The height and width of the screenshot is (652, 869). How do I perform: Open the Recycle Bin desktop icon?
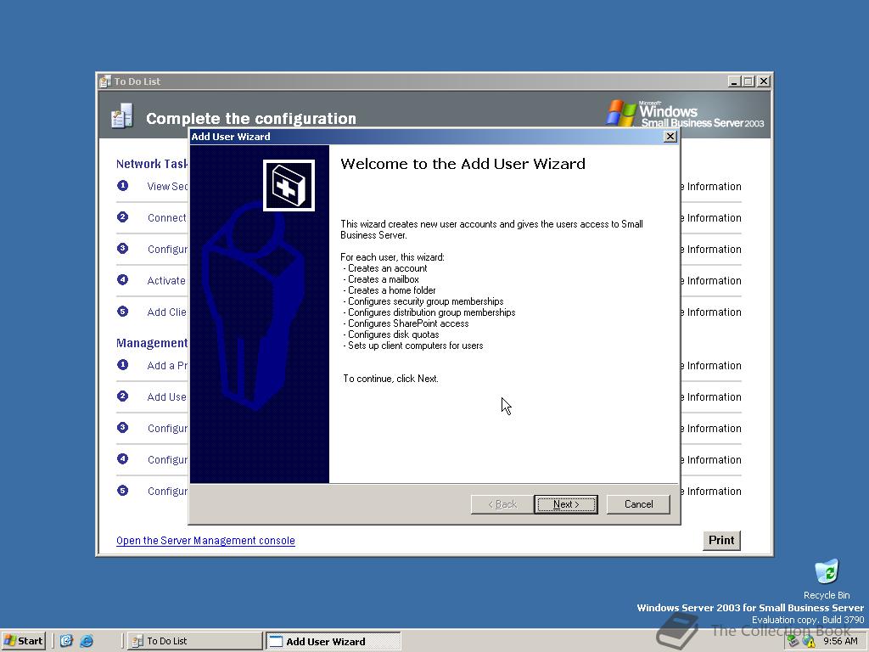pos(827,579)
